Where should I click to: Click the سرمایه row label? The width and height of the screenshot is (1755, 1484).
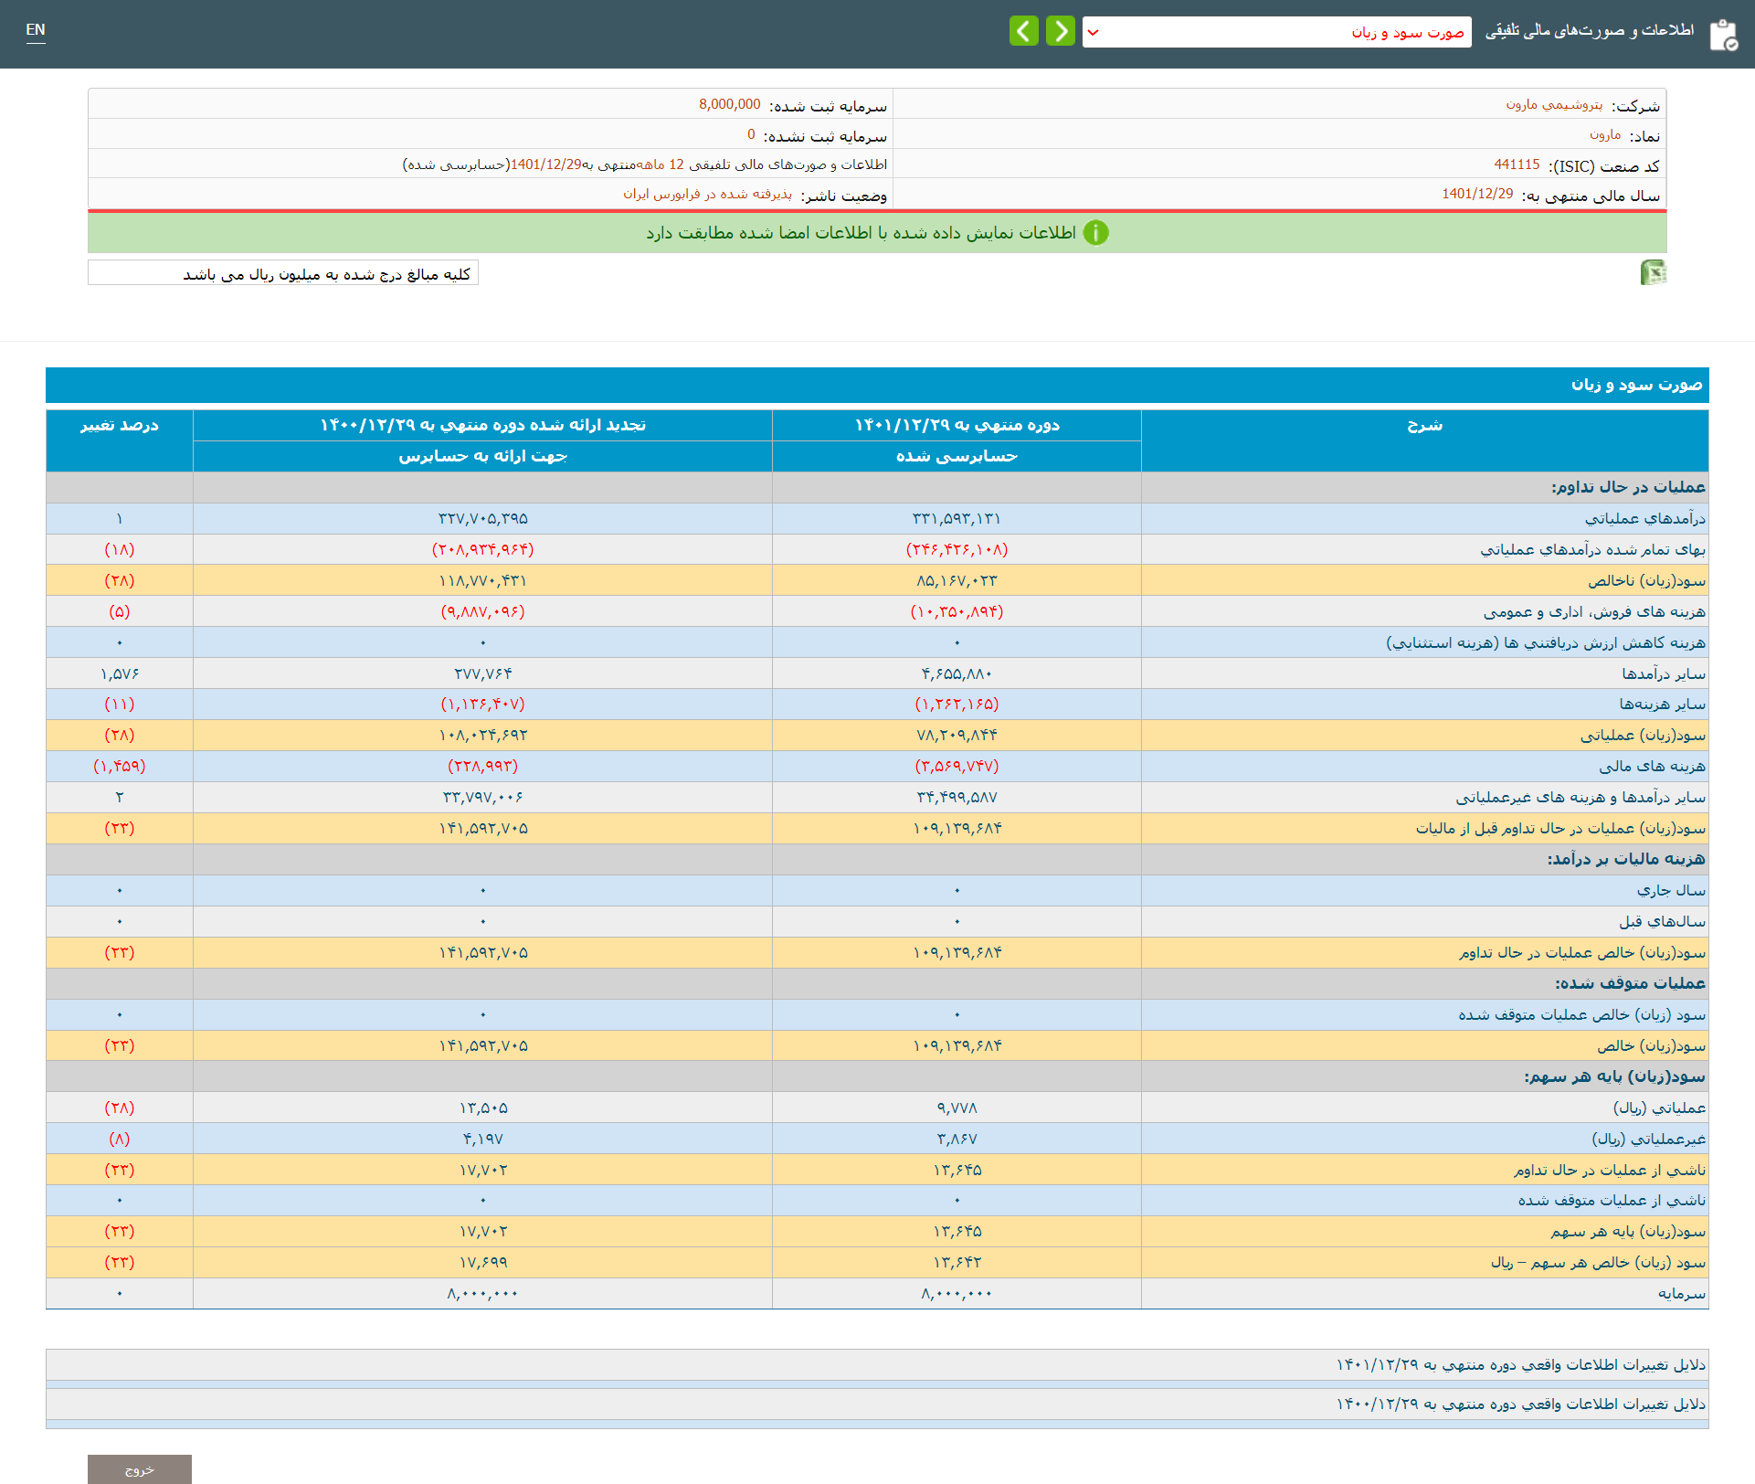[x=1682, y=1293]
